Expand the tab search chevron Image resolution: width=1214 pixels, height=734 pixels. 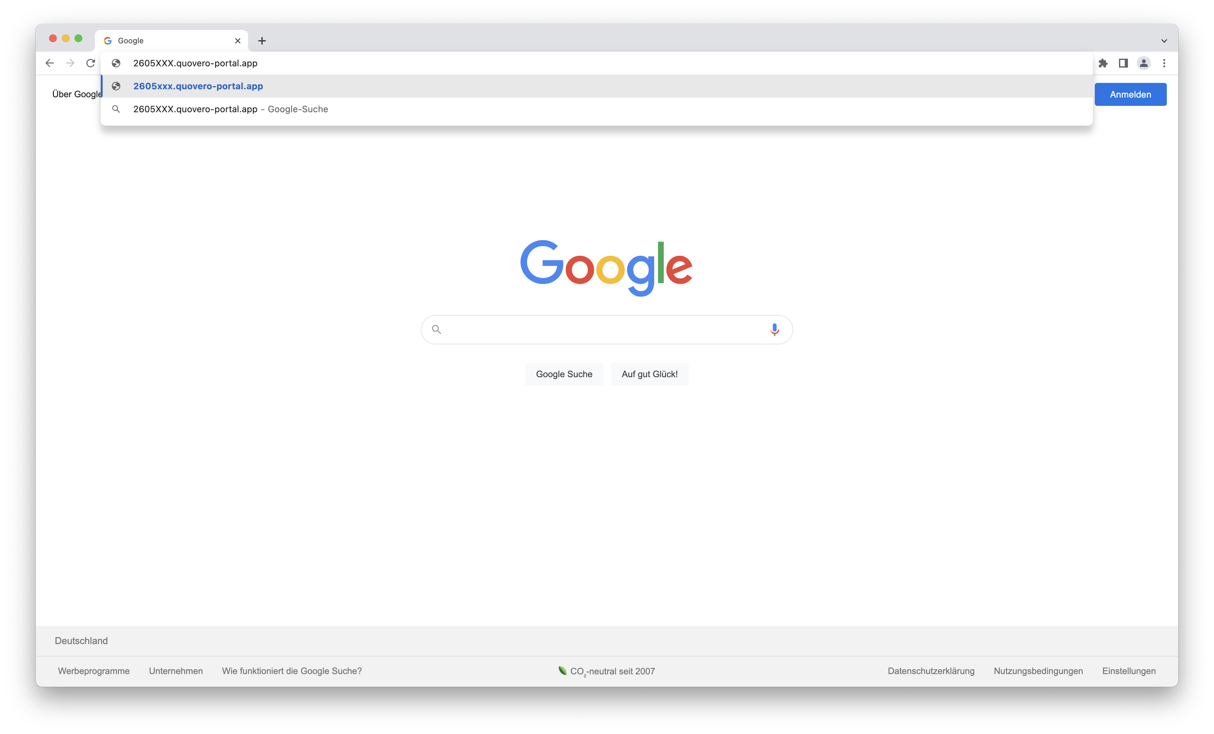click(1164, 41)
